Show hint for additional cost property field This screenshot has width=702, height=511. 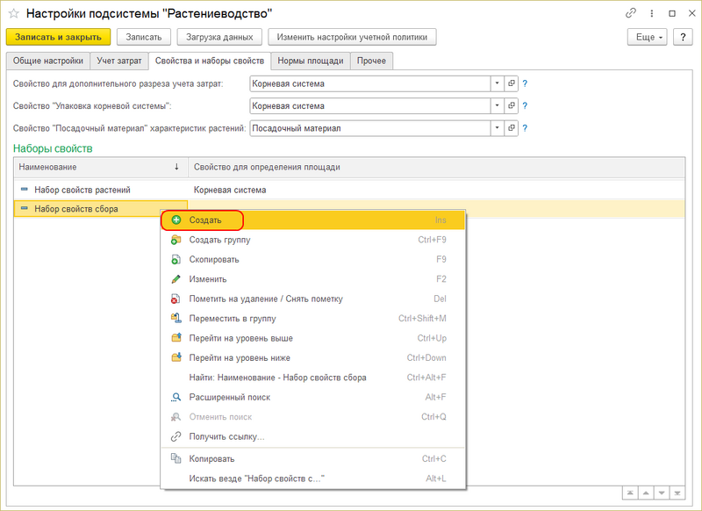(525, 83)
